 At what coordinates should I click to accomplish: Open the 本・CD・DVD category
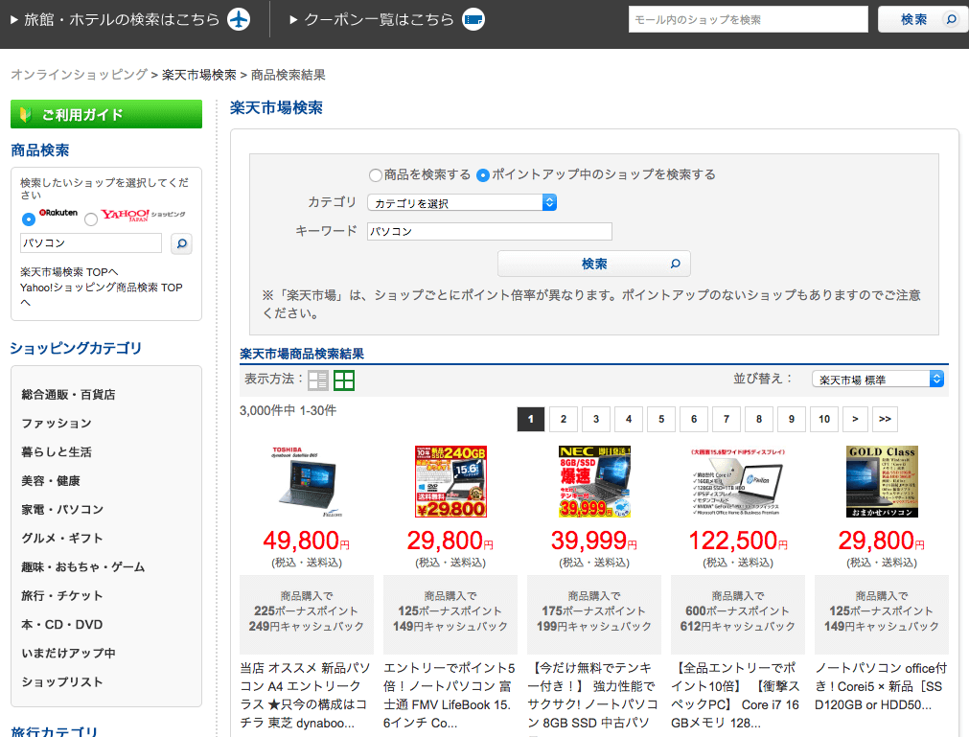point(61,625)
